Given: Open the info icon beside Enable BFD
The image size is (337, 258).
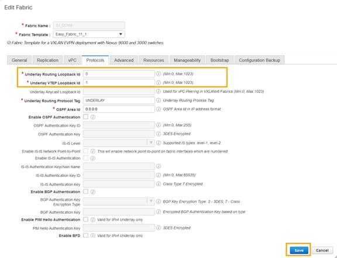Looking at the screenshot, I should pyautogui.click(x=93, y=235).
